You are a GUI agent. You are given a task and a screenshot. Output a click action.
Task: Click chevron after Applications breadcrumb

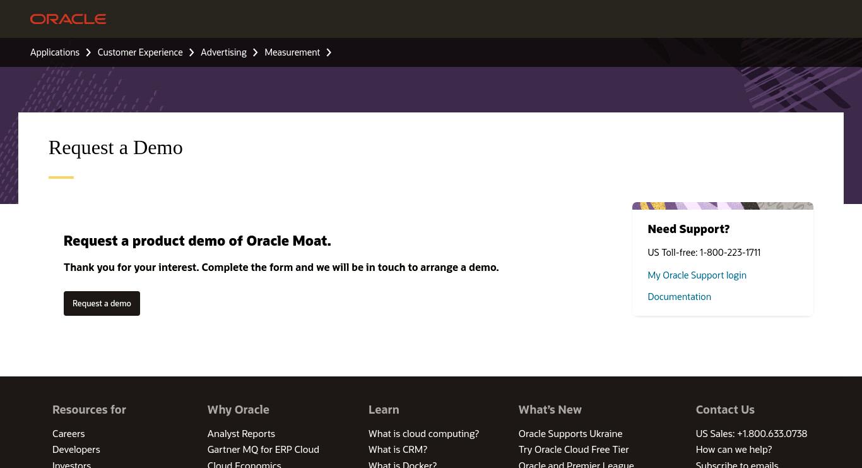[x=88, y=52]
